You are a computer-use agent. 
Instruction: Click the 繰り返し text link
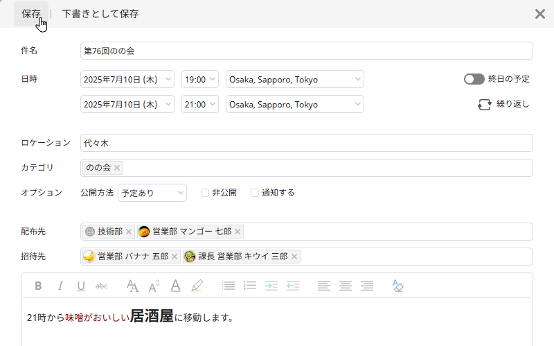pyautogui.click(x=512, y=104)
